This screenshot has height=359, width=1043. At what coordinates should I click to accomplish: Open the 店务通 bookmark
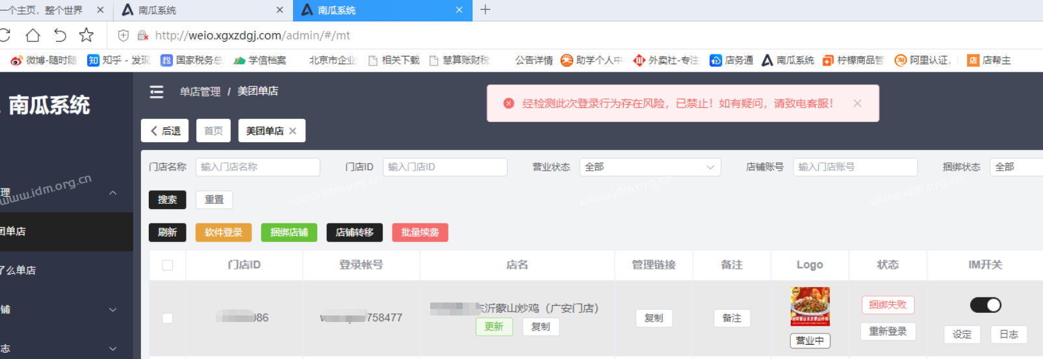tap(732, 60)
